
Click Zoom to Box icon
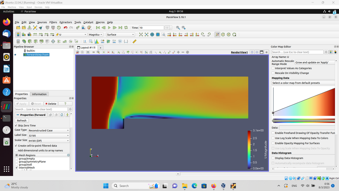[x=163, y=35]
